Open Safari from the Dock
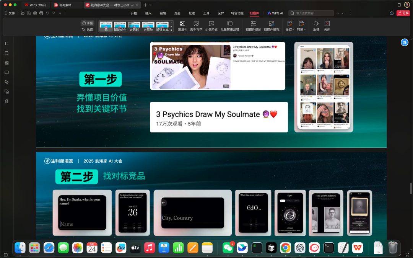 pyautogui.click(x=49, y=248)
